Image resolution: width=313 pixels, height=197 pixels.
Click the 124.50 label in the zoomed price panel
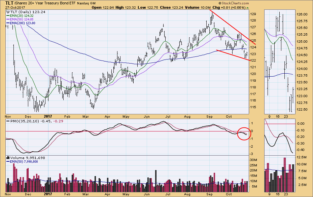click(x=302, y=55)
